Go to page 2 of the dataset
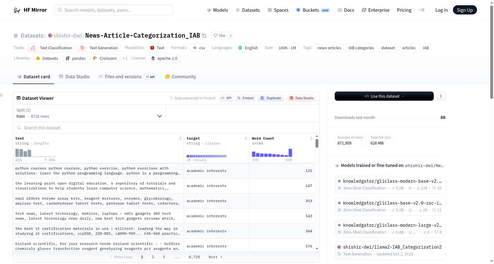Screen dimensions: 494x264 tap(153, 257)
